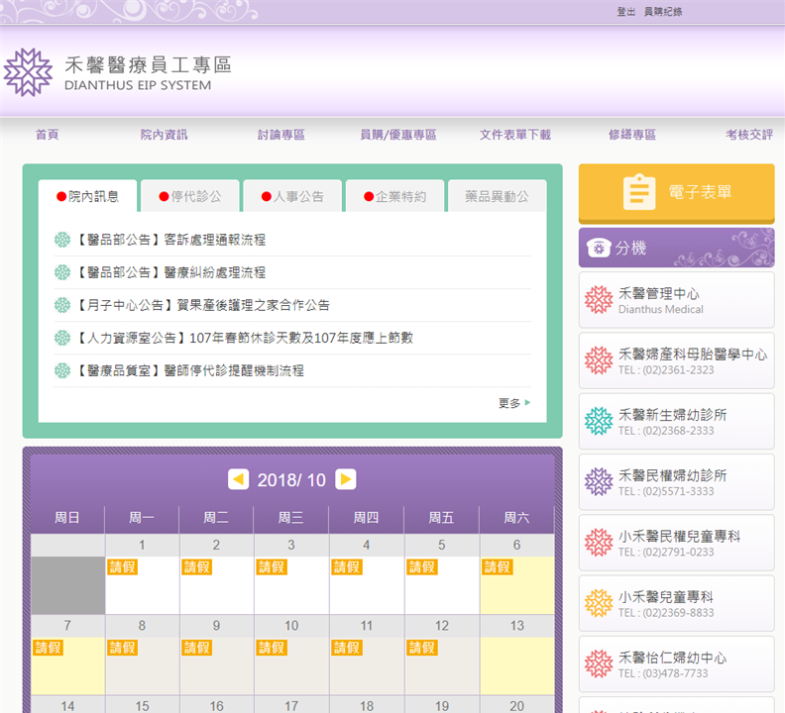Viewport: 785px width, 713px height.
Task: Click the 登出 logout link
Action: click(625, 12)
